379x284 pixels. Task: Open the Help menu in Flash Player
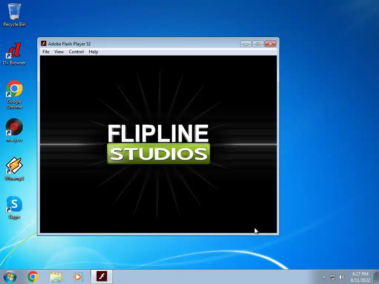coord(93,52)
